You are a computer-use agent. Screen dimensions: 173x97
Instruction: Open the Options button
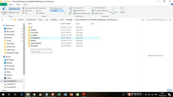pos(122,11)
